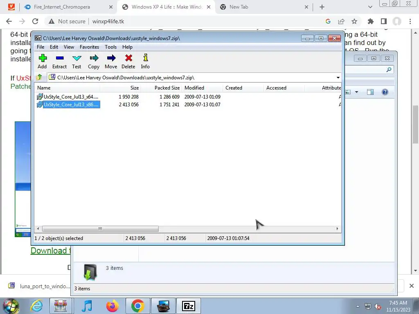
Task: Open the Tools menu
Action: (110, 47)
